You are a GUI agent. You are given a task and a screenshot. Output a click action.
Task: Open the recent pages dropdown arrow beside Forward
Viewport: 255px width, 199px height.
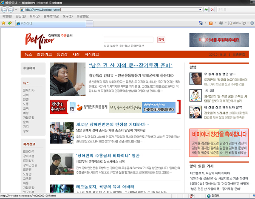pos(16,10)
